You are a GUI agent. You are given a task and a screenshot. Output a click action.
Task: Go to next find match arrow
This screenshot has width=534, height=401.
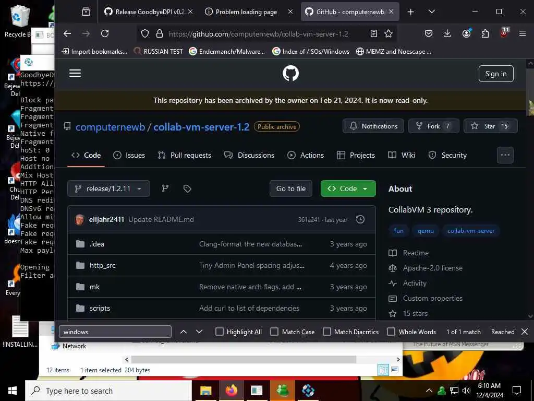coord(199,332)
